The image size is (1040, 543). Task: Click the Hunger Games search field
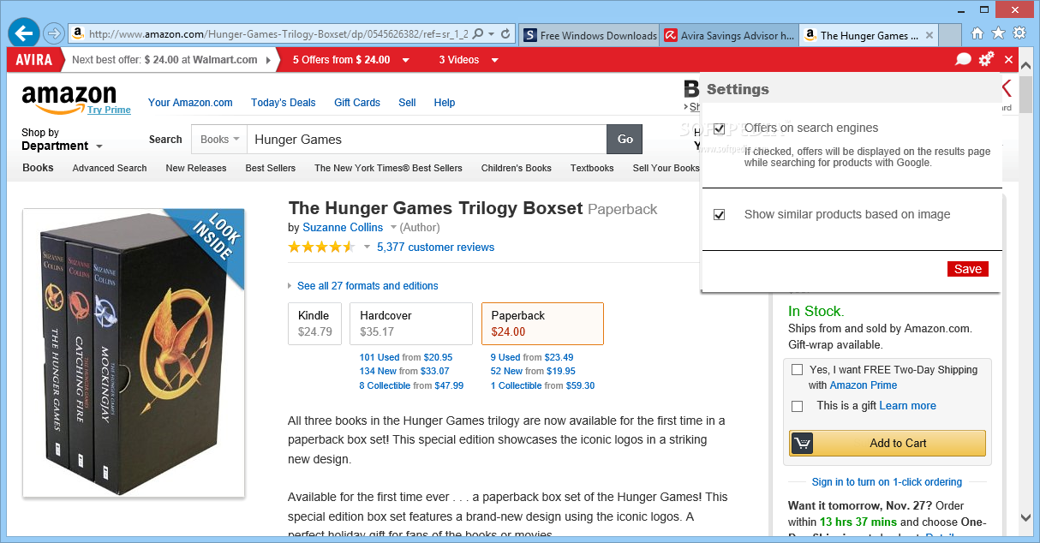[427, 140]
